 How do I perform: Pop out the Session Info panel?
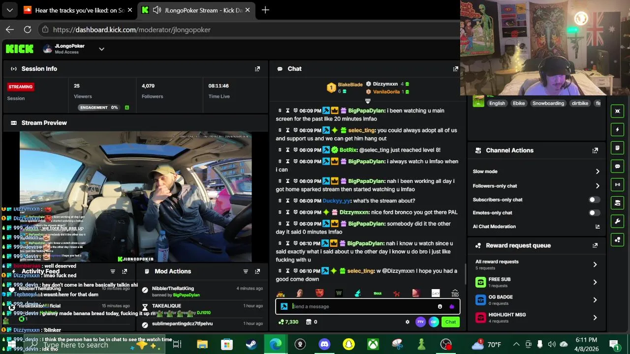click(x=257, y=69)
